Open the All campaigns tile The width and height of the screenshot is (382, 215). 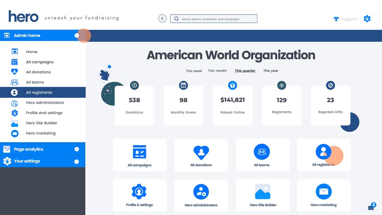pos(140,155)
